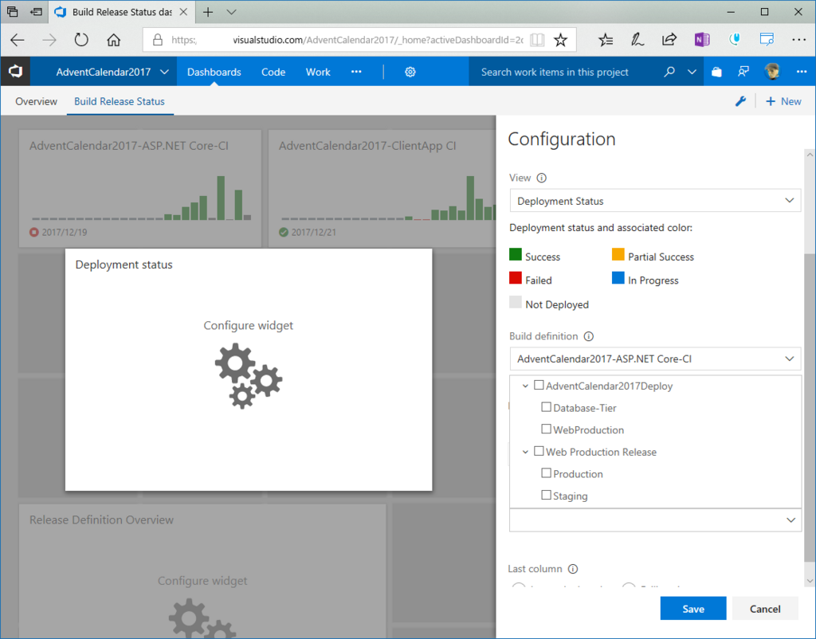
Task: Click the Success green color swatch
Action: [516, 254]
